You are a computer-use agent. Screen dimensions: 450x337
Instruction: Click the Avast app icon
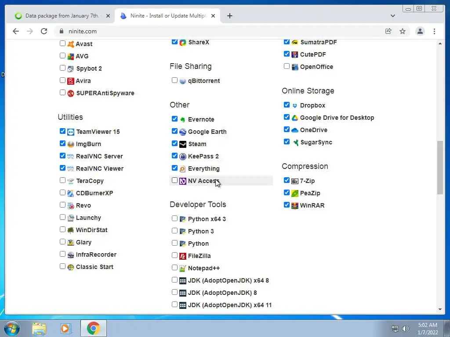point(71,44)
